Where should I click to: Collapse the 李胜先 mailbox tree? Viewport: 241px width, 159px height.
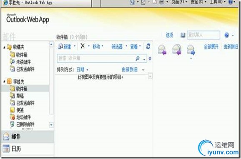click(x=4, y=82)
